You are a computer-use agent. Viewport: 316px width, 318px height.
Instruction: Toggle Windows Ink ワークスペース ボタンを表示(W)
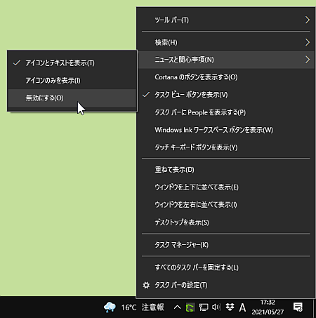[226, 130]
